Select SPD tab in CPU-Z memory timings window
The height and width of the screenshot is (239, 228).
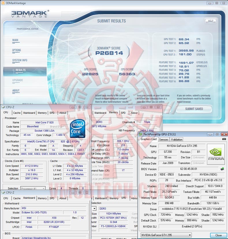[123, 113]
